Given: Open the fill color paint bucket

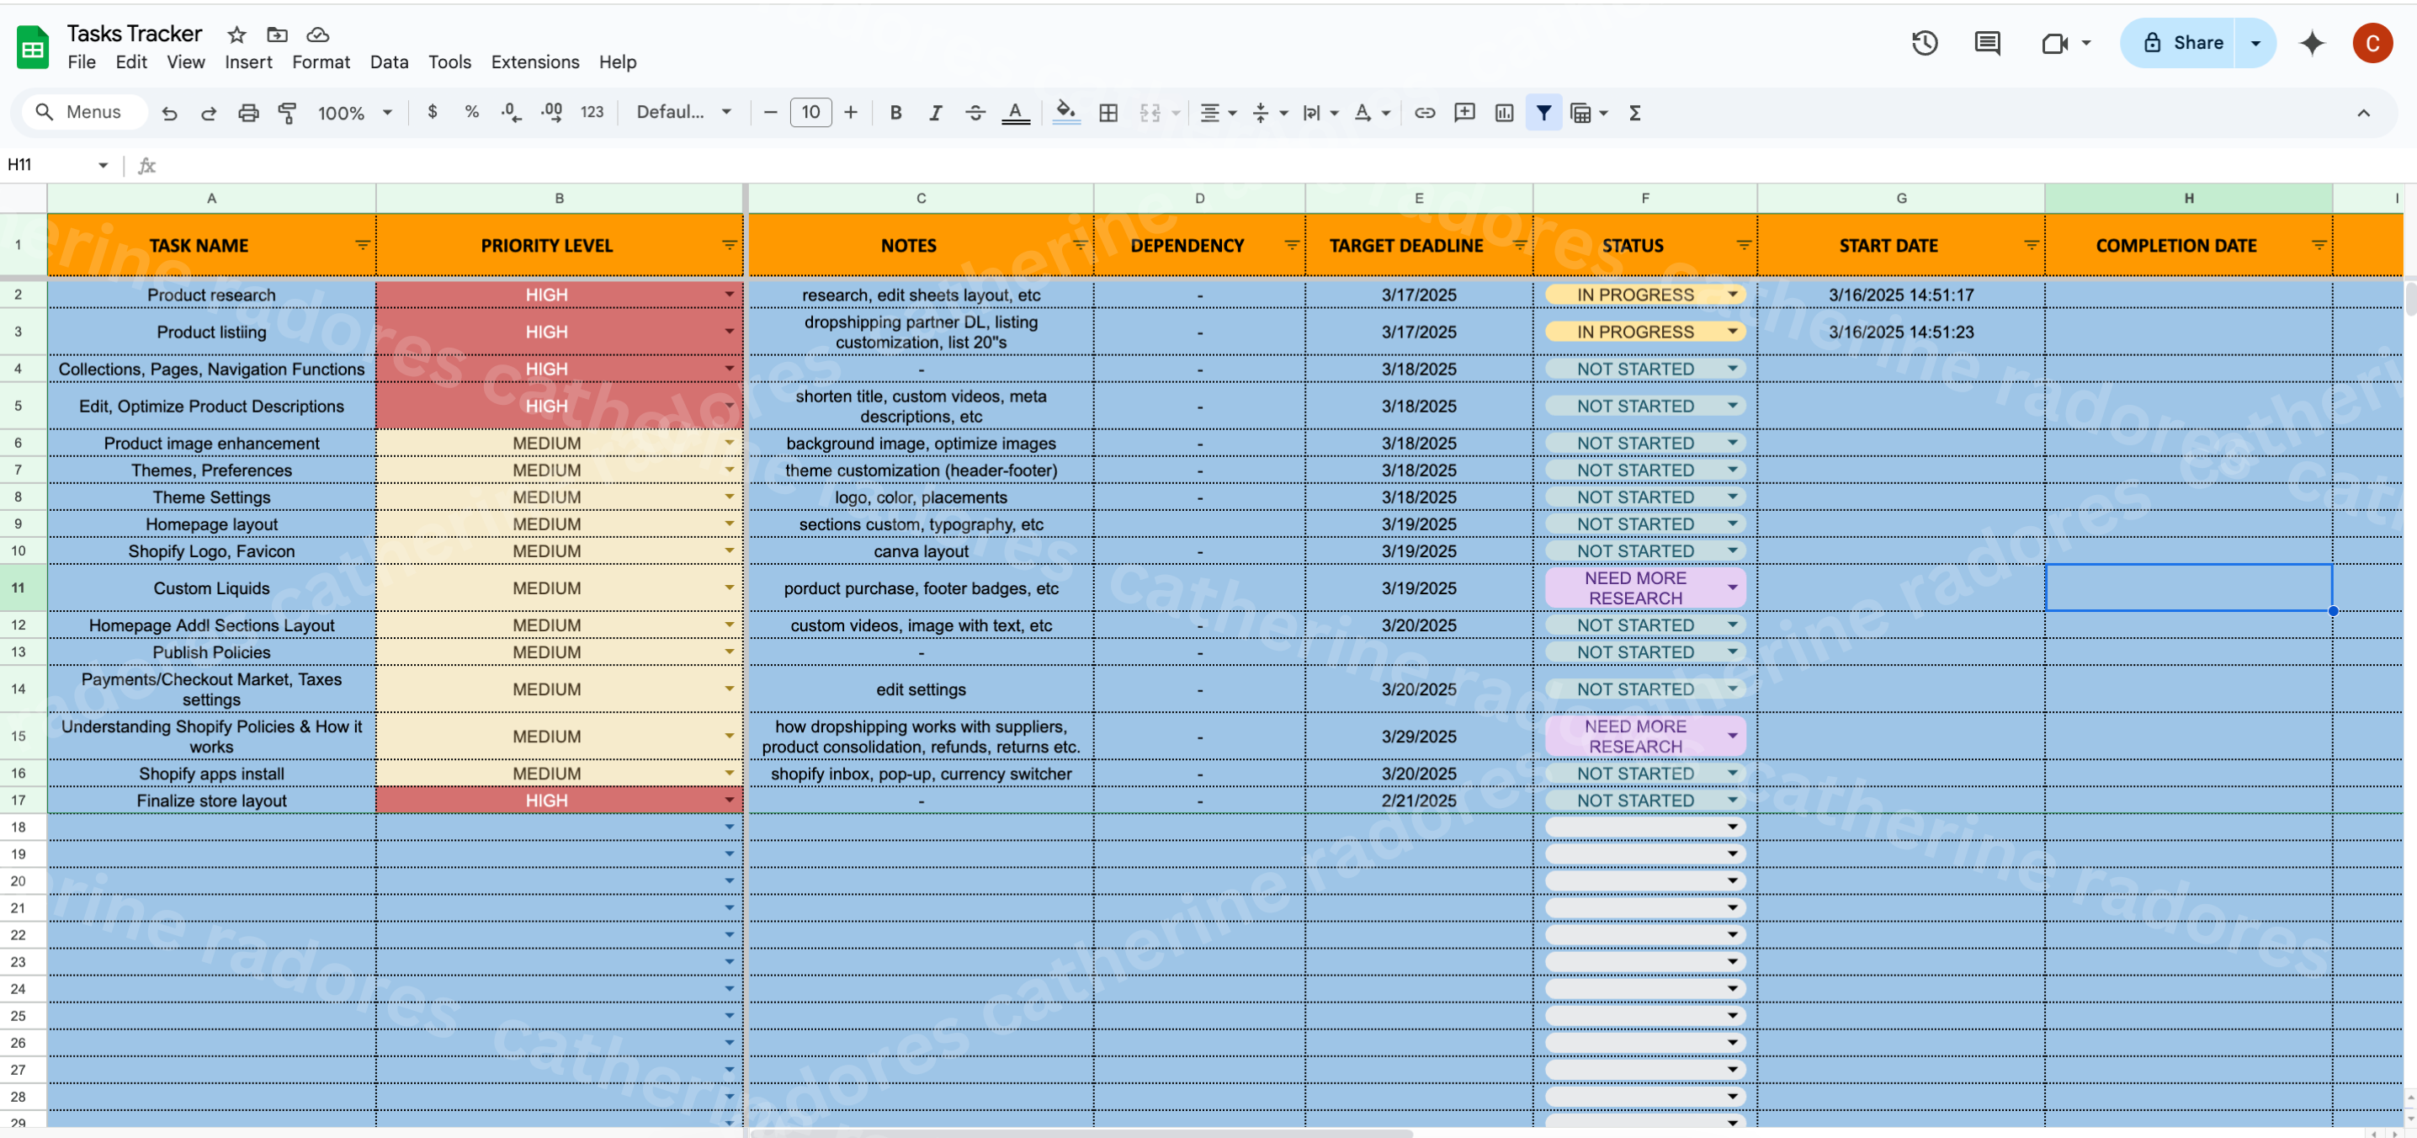Looking at the screenshot, I should pyautogui.click(x=1065, y=113).
